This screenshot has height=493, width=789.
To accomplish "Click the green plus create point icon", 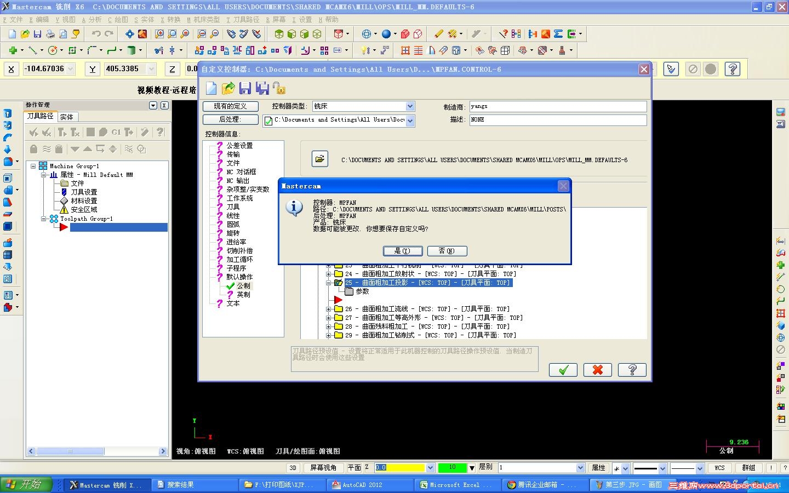I will tap(13, 50).
